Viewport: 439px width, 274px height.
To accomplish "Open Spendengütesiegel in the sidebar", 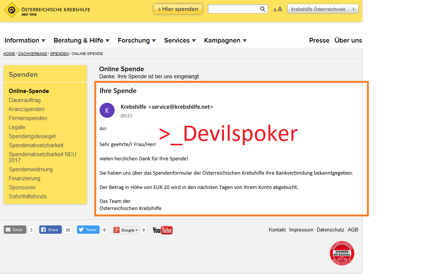I will coord(32,136).
